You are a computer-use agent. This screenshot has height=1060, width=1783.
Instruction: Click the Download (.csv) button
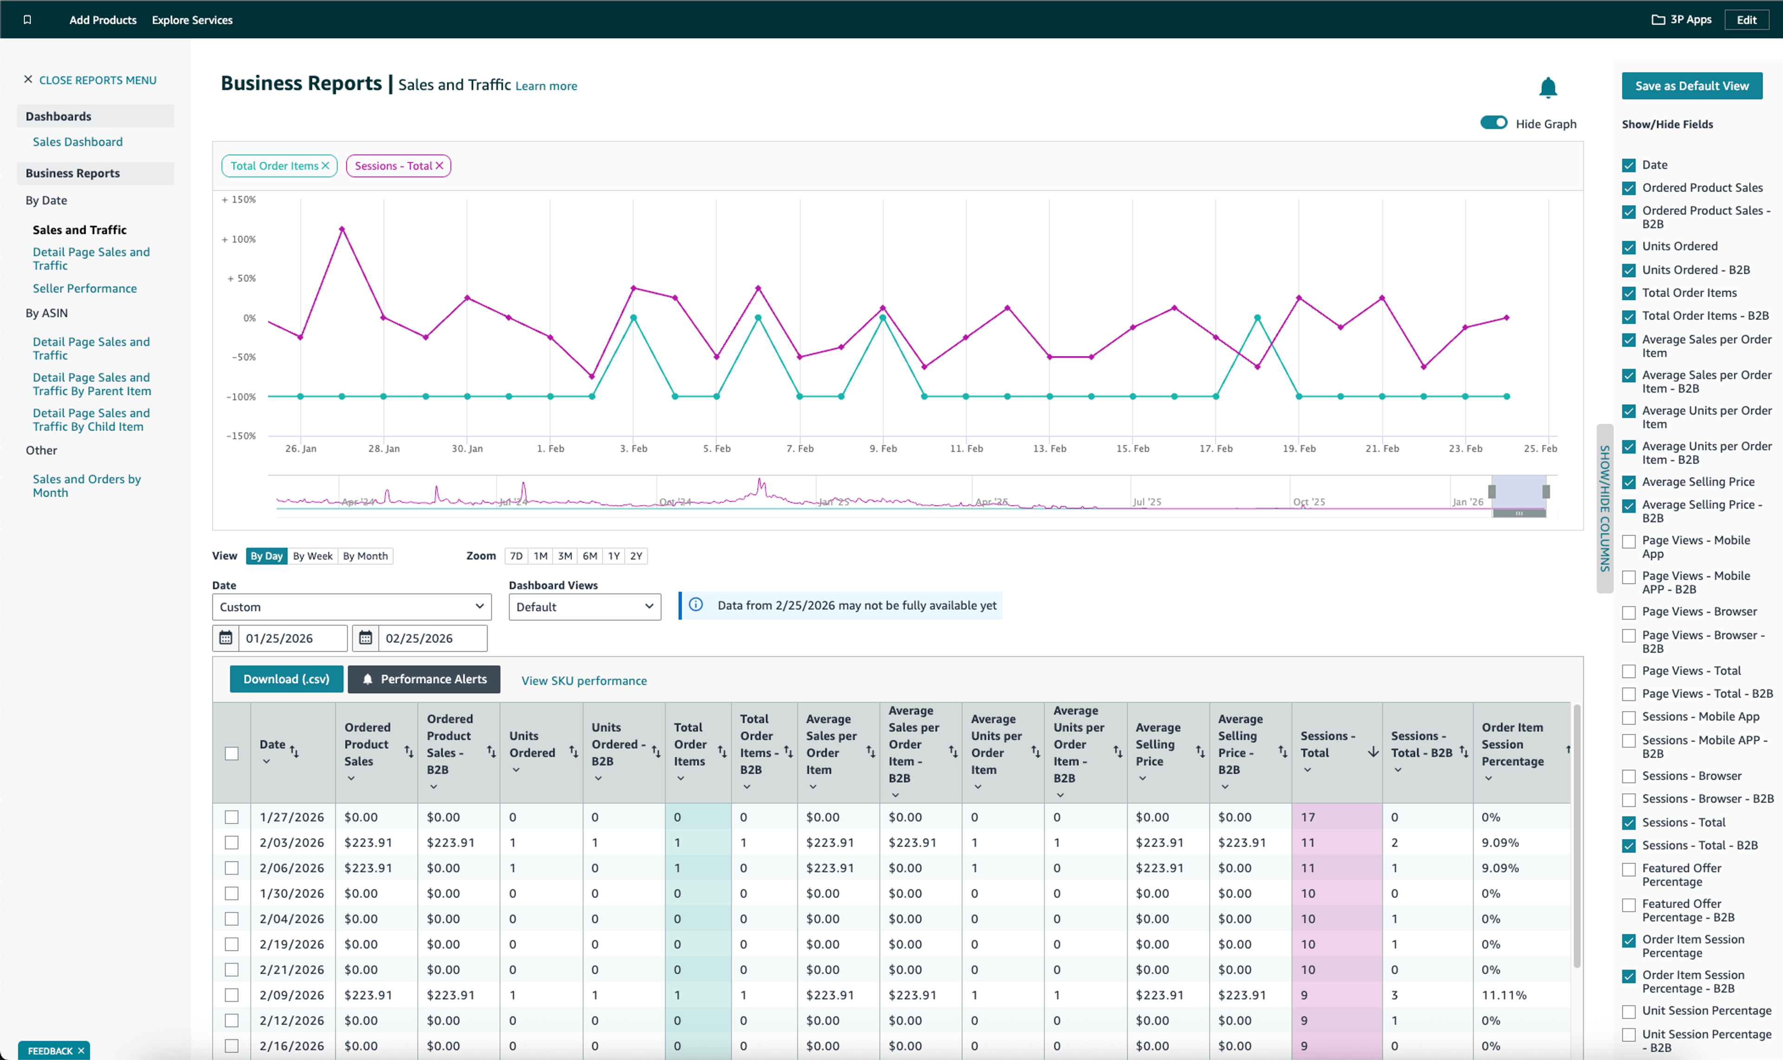point(286,679)
